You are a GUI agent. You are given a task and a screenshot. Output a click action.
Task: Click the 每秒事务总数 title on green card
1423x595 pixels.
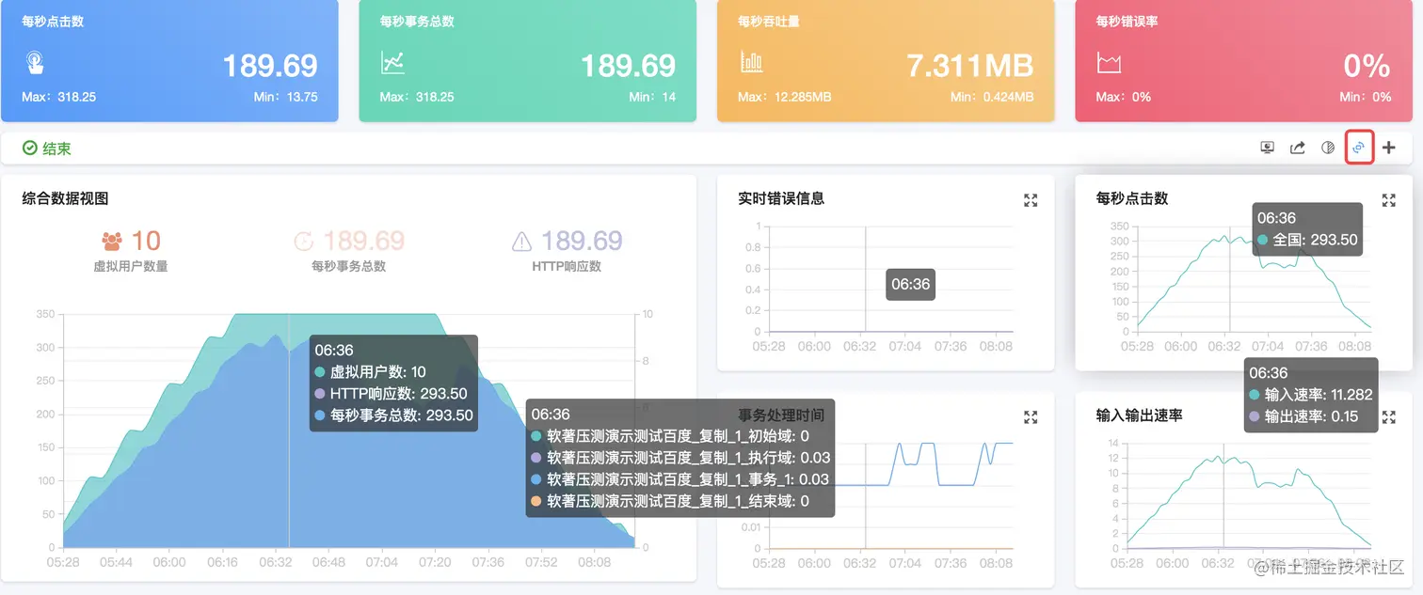tap(417, 21)
